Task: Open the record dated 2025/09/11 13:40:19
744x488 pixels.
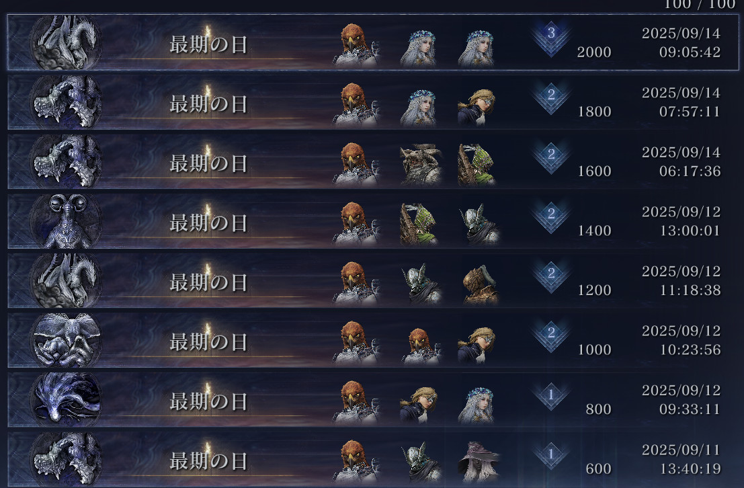Action: (x=373, y=459)
